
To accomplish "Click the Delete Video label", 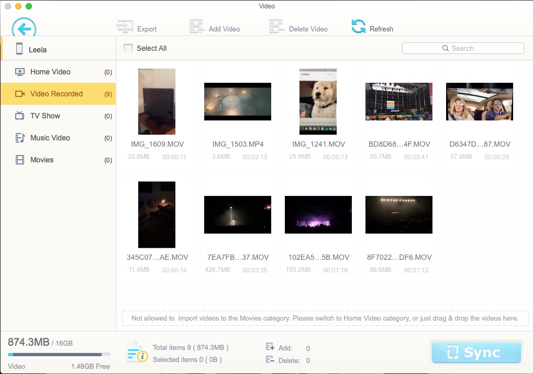I will (x=308, y=29).
